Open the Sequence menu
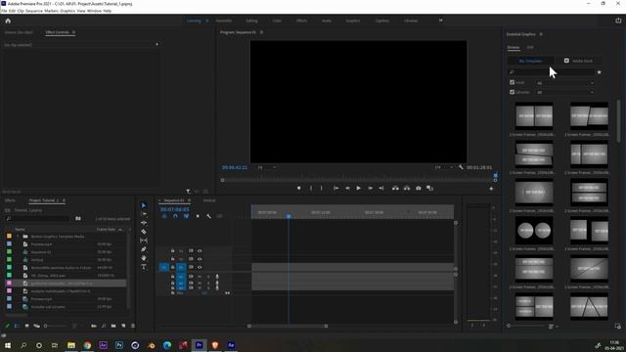Viewport: 626px width, 352px height. [x=34, y=11]
